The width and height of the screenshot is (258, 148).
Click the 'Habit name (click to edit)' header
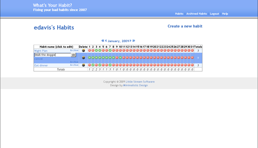click(56, 47)
